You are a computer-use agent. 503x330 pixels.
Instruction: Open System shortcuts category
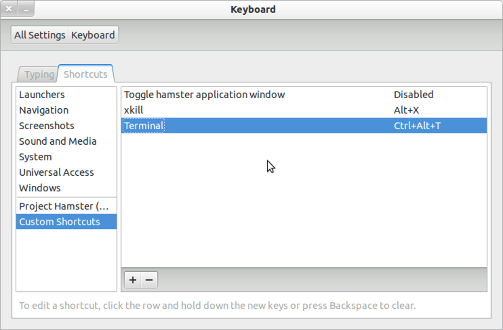pyautogui.click(x=35, y=157)
